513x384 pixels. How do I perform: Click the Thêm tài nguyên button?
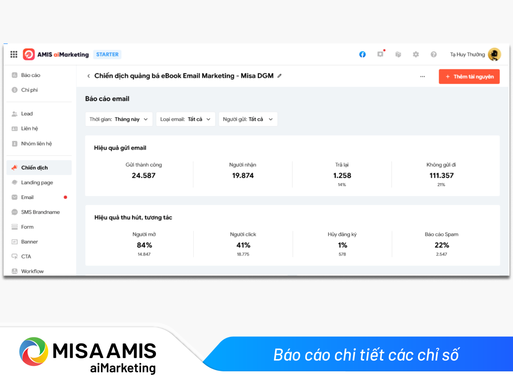click(469, 76)
